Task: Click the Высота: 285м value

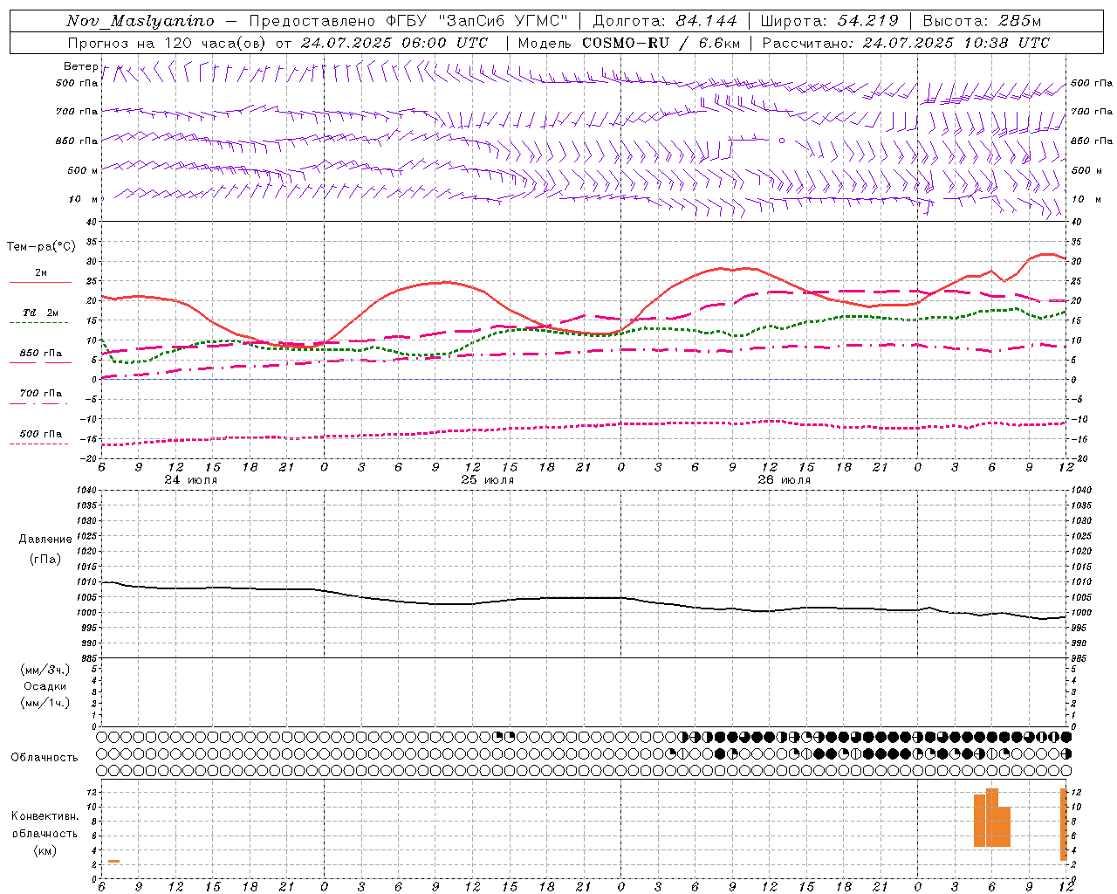Action: (982, 21)
